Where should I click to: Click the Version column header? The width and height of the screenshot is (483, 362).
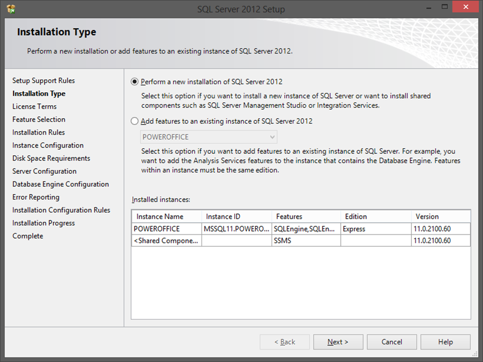click(441, 217)
